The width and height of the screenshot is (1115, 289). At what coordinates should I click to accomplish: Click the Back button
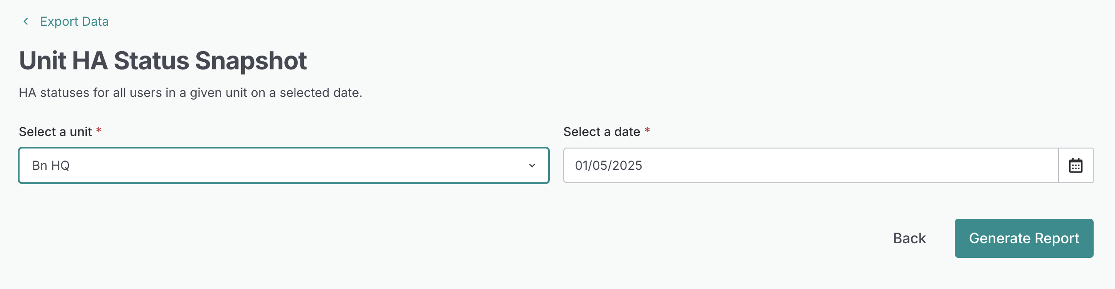coord(909,238)
